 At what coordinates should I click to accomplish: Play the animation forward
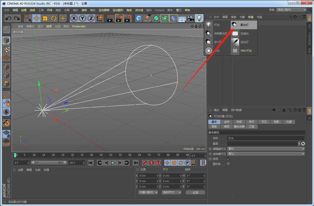click(x=113, y=163)
